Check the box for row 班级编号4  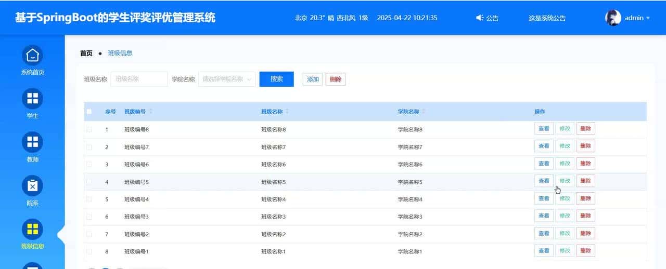click(89, 199)
